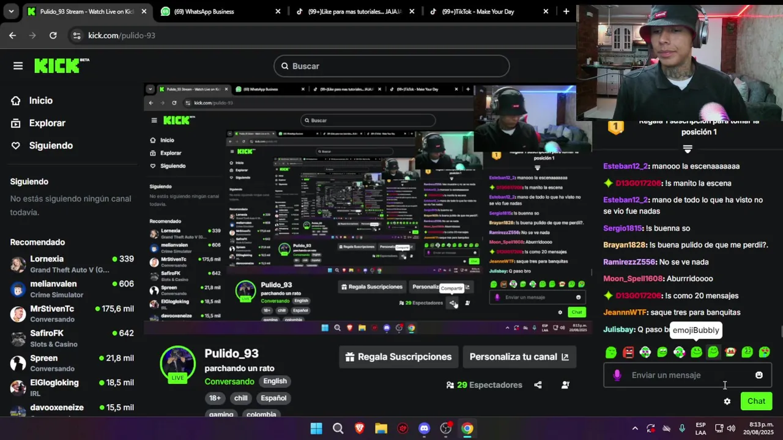The image size is (783, 440).
Task: Click the stream video player
Action: (368, 209)
